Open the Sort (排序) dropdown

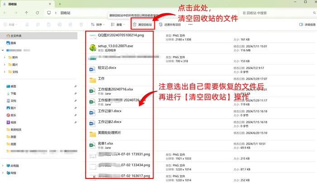click(98, 24)
